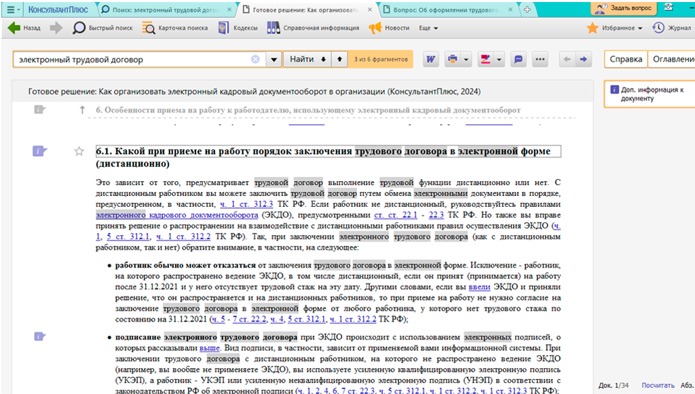Click the printer icon
Image resolution: width=695 pixels, height=394 pixels.
pos(453,59)
